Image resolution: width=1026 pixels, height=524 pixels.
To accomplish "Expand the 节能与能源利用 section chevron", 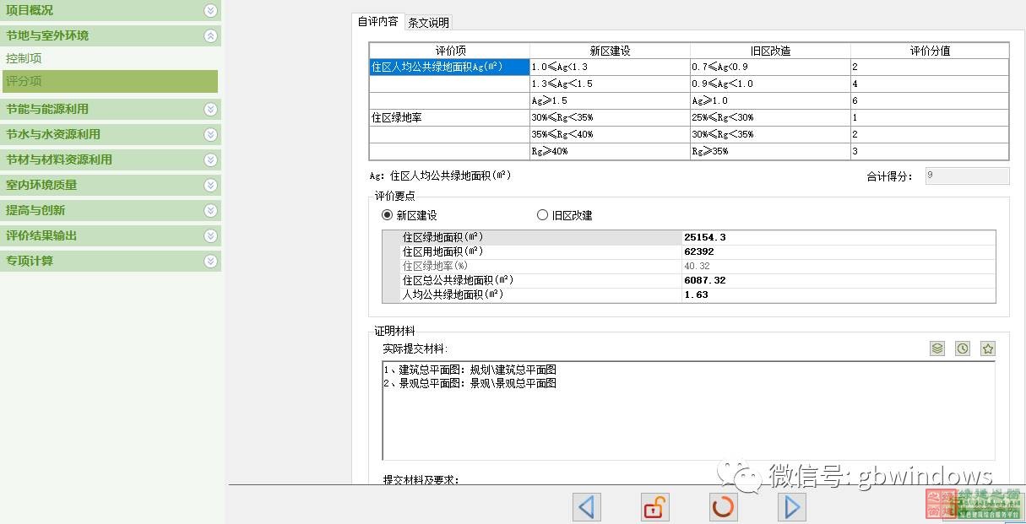I will [x=210, y=109].
